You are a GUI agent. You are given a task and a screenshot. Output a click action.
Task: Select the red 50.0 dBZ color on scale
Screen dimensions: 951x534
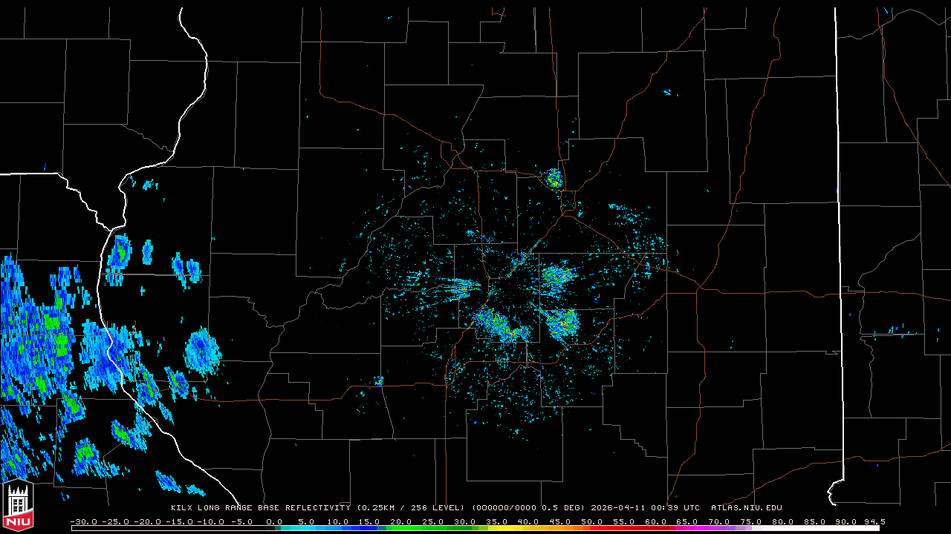[592, 528]
